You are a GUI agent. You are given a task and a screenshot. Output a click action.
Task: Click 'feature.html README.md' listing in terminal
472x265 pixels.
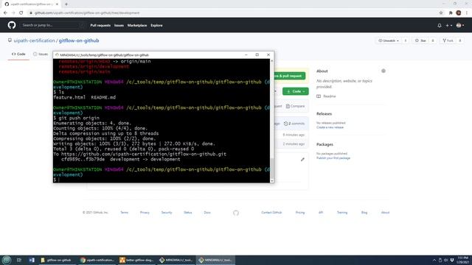85,97
